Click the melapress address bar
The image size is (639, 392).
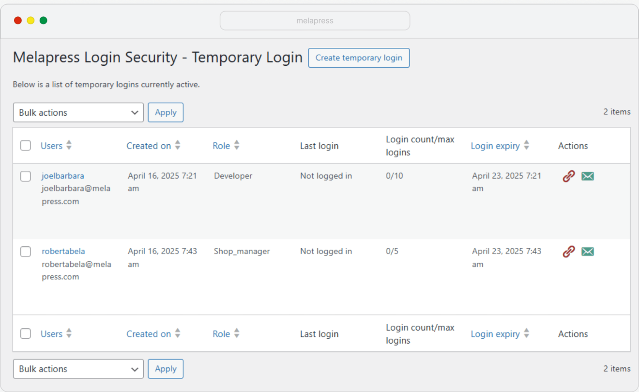(315, 21)
